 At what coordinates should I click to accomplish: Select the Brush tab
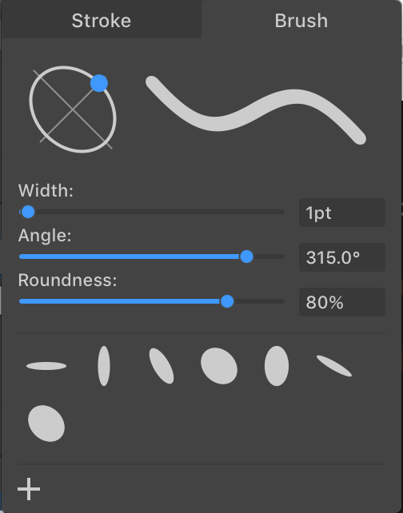301,20
